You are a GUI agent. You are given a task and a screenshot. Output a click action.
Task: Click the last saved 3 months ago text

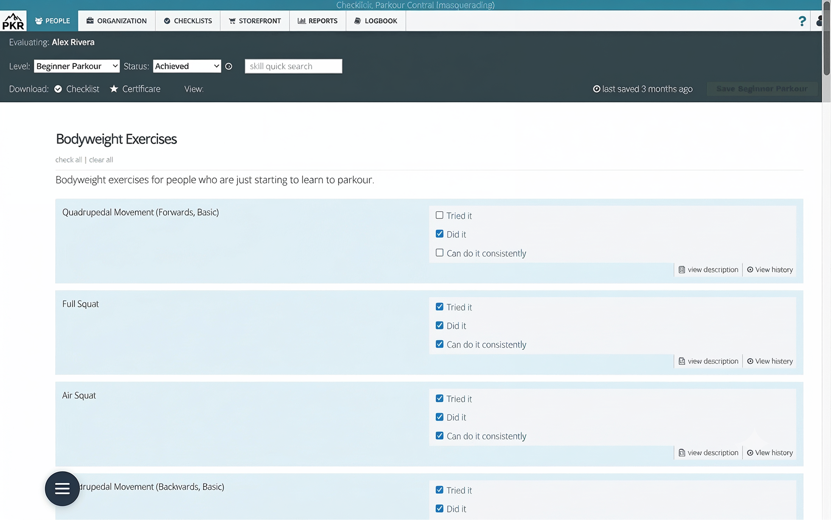(647, 89)
